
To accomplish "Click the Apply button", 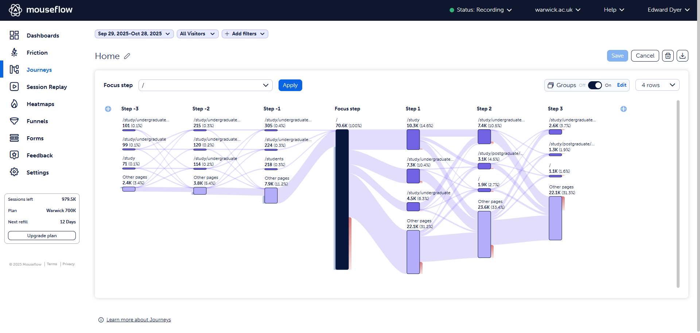I will pyautogui.click(x=290, y=85).
